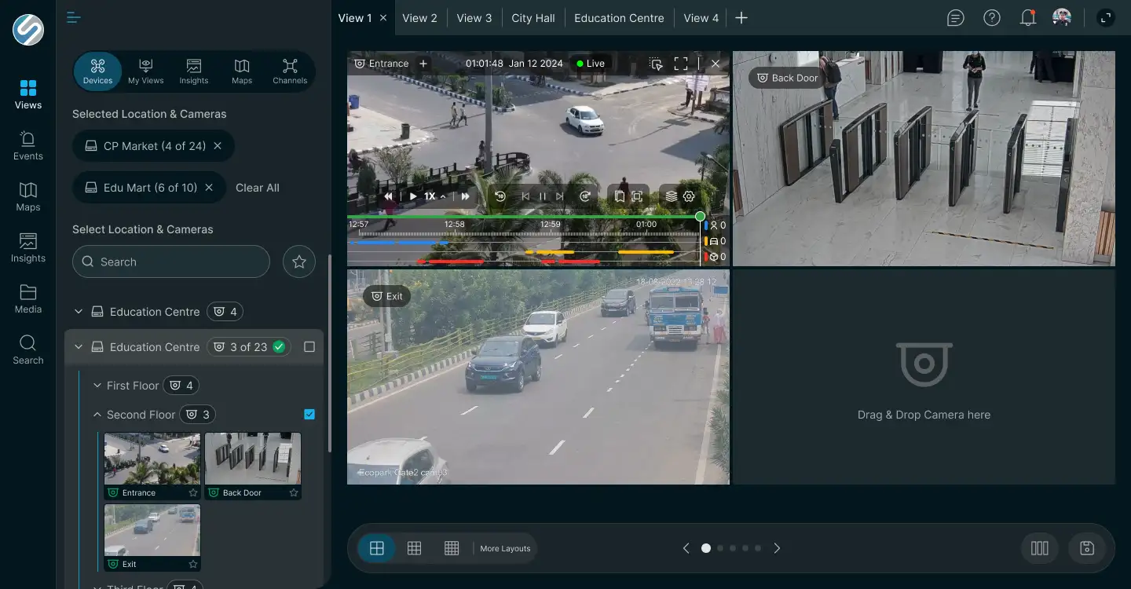Collapse the side panel menu icon
Image resolution: width=1131 pixels, height=589 pixels.
[74, 17]
